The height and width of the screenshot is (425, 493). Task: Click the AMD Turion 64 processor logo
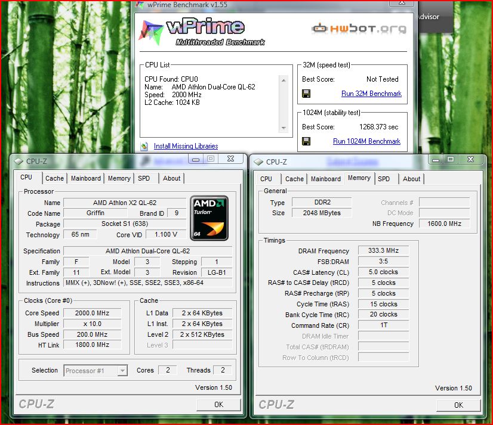[209, 218]
